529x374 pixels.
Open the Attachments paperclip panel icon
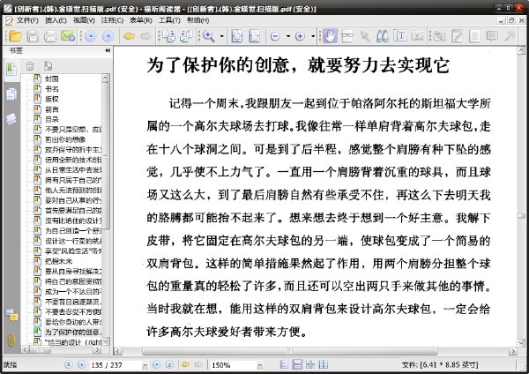click(11, 340)
